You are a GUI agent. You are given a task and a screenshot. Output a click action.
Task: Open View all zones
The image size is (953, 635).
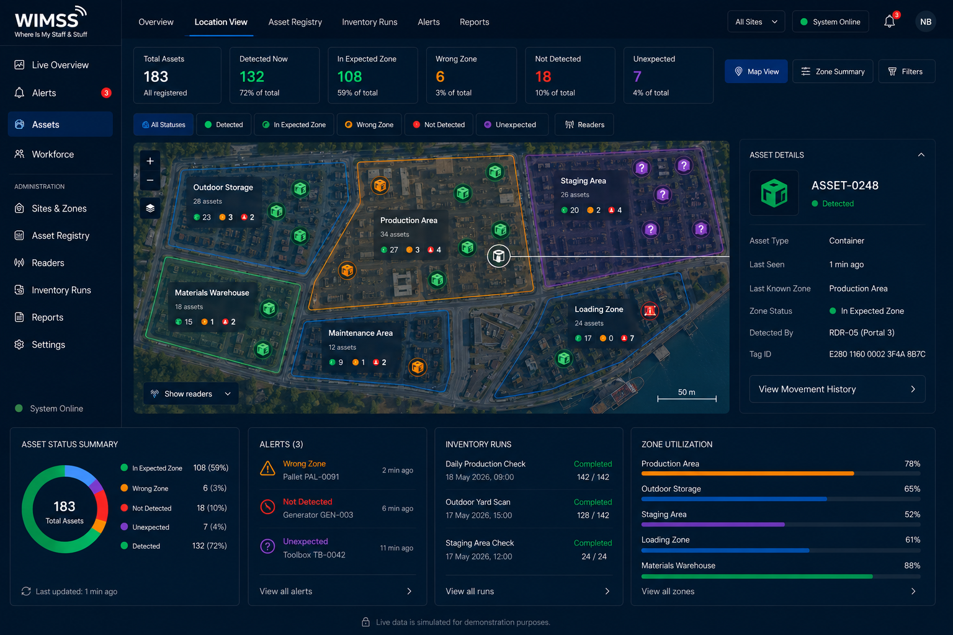[x=779, y=592]
